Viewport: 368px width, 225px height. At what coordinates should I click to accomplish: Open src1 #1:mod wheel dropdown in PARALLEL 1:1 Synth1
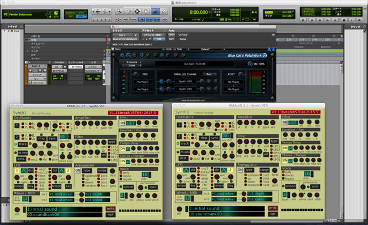pos(62,194)
